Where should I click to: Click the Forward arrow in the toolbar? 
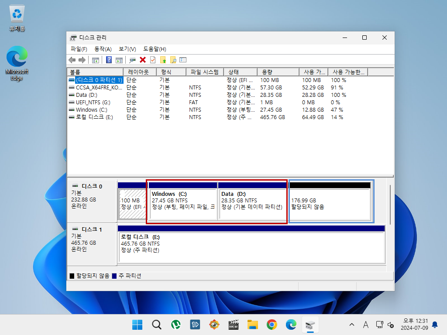coord(82,60)
